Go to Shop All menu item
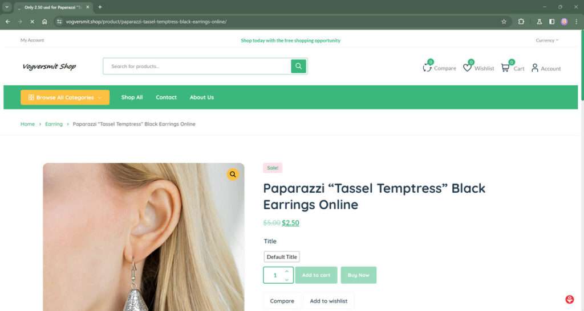Image resolution: width=584 pixels, height=311 pixels. pyautogui.click(x=132, y=97)
